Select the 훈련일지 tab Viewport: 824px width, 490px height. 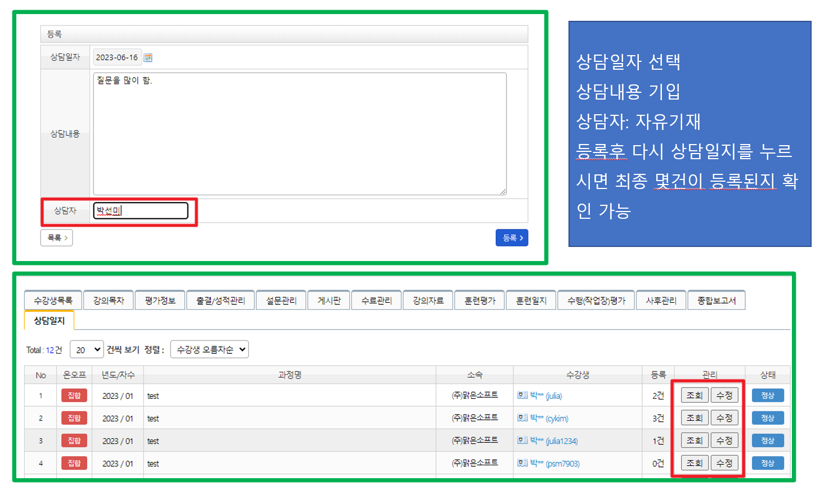pyautogui.click(x=531, y=300)
